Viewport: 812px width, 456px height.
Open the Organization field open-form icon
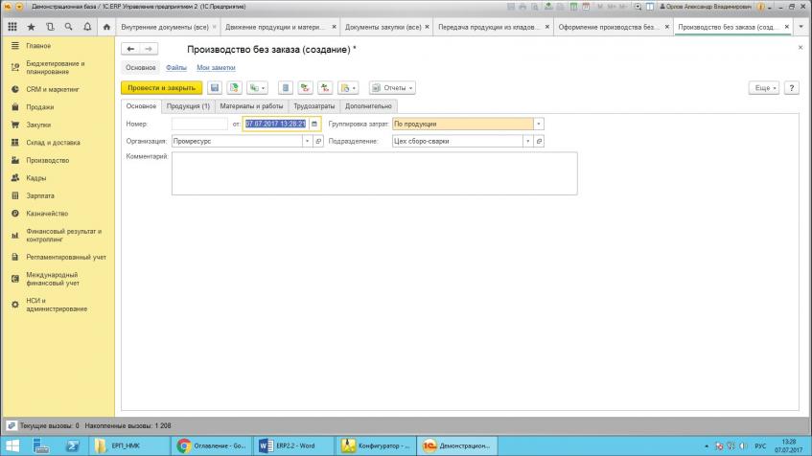319,141
